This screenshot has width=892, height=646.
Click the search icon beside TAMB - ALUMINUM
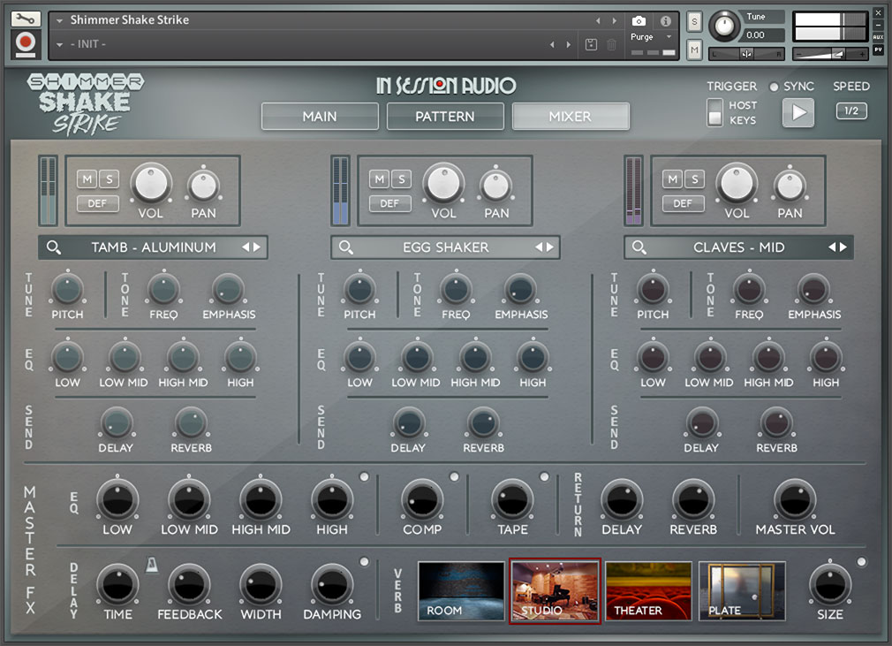[55, 247]
